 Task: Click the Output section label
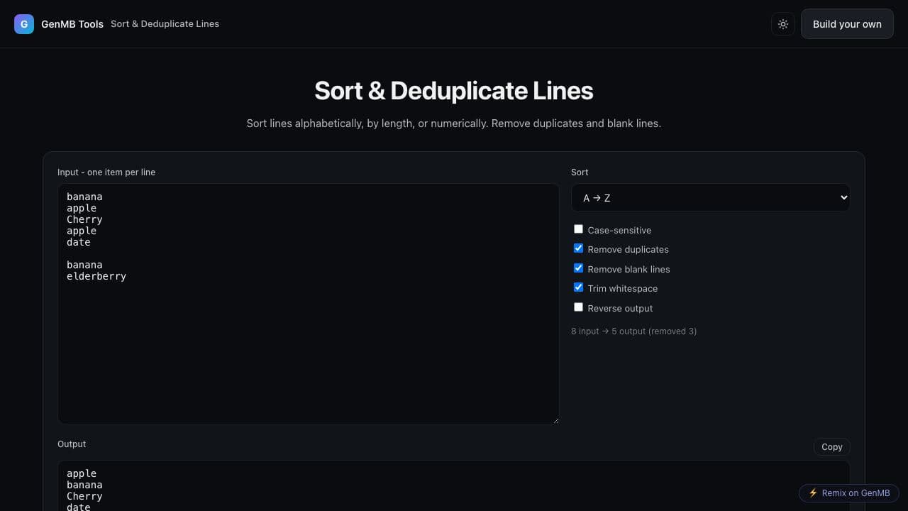click(x=72, y=444)
